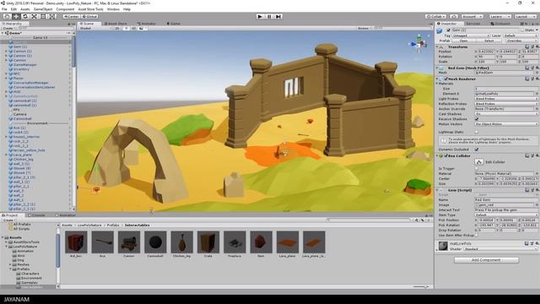This screenshot has height=304, width=540.
Task: Click the prefab Open button
Action: [463, 41]
